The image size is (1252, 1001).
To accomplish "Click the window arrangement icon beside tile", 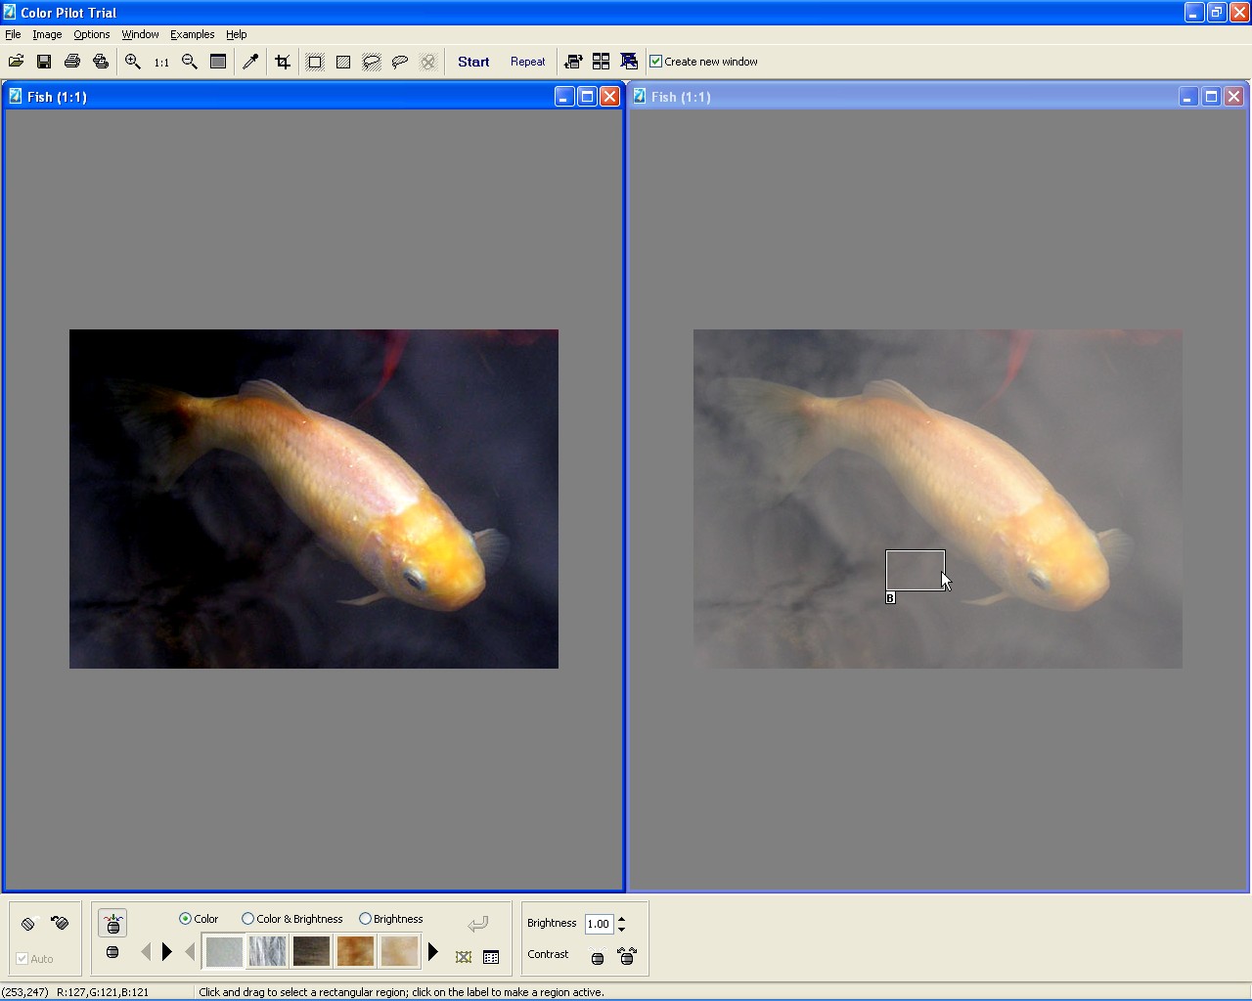I will 630,62.
